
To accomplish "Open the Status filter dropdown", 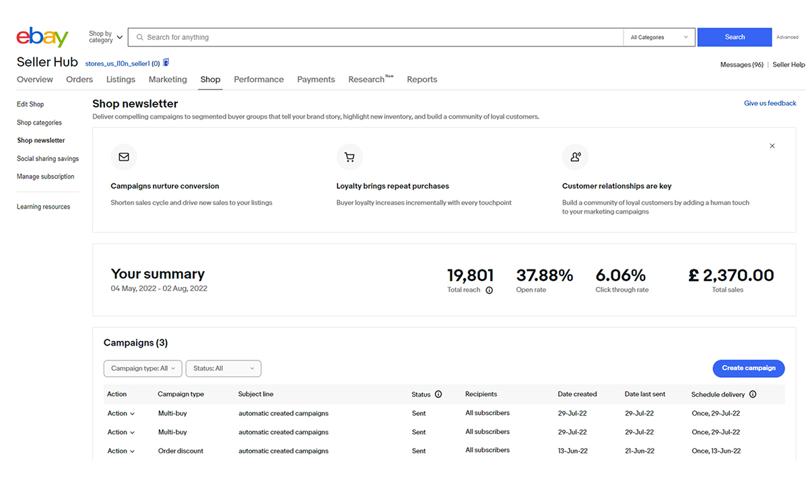I will 224,368.
